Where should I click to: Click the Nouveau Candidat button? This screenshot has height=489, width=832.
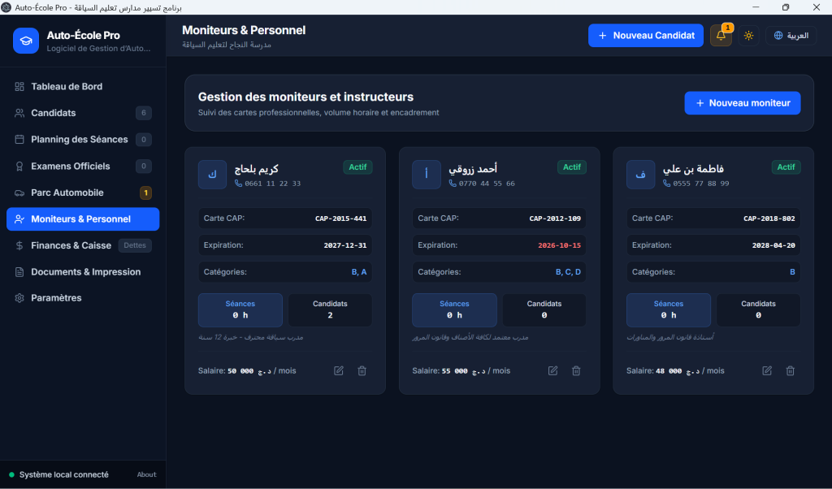click(x=646, y=36)
